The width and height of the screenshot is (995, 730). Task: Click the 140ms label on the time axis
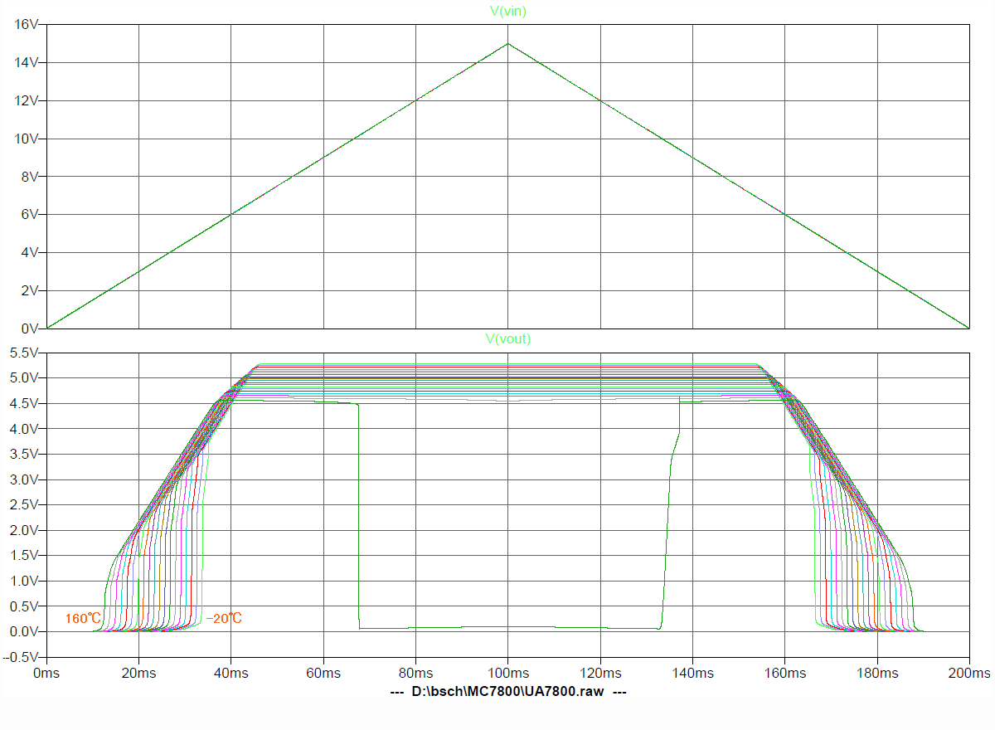click(x=692, y=673)
